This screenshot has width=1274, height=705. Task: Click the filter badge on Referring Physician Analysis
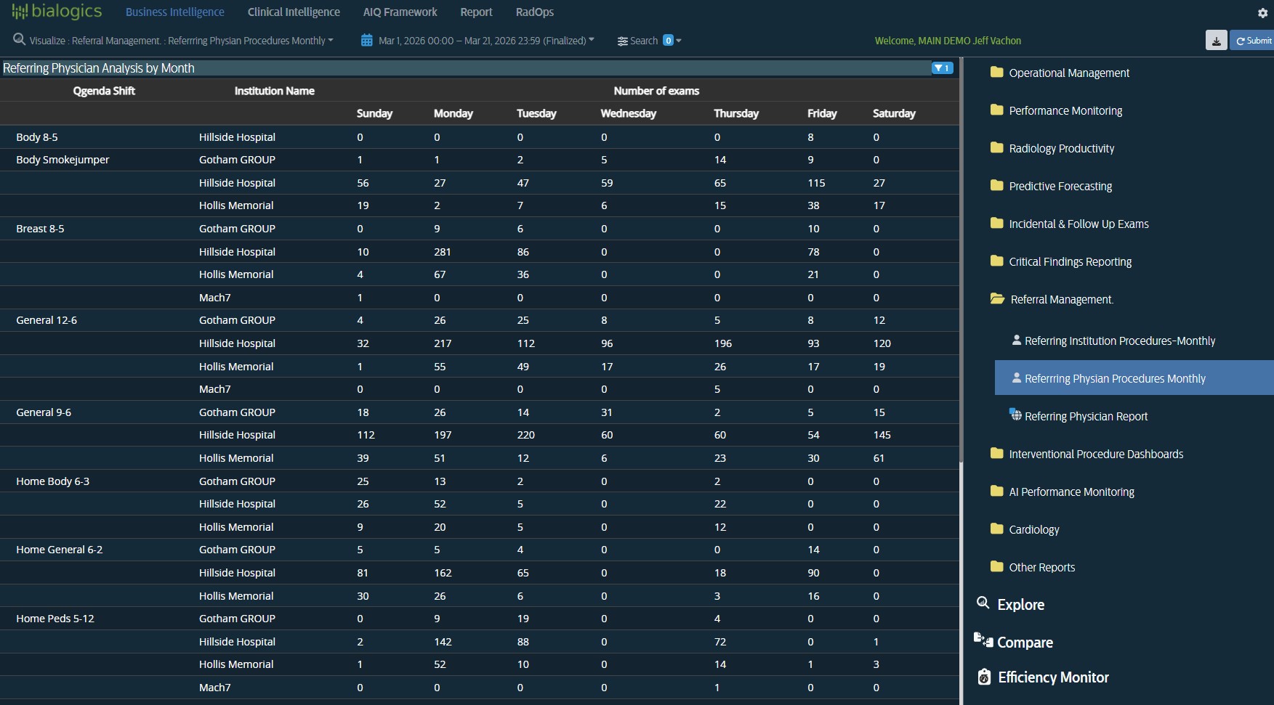[x=943, y=68]
